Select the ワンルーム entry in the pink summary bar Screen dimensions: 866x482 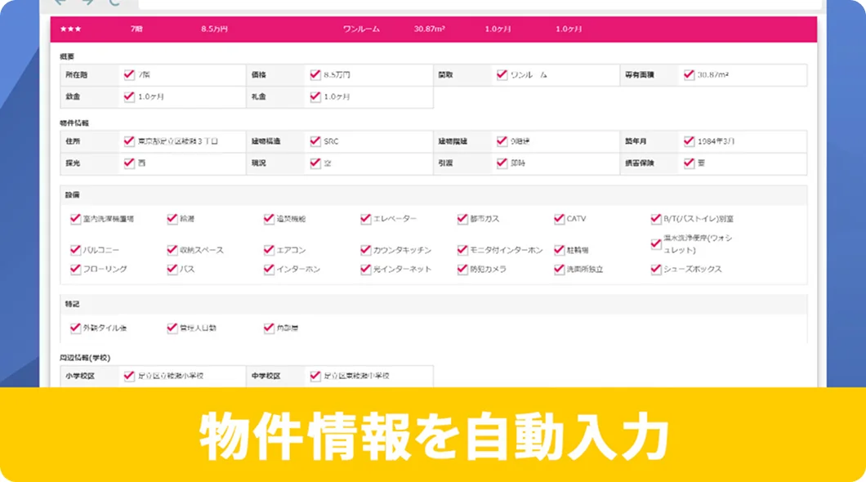point(363,28)
